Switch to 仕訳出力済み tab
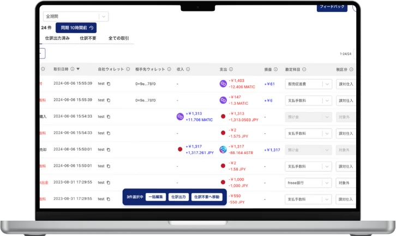The width and height of the screenshot is (396, 236). tap(57, 38)
